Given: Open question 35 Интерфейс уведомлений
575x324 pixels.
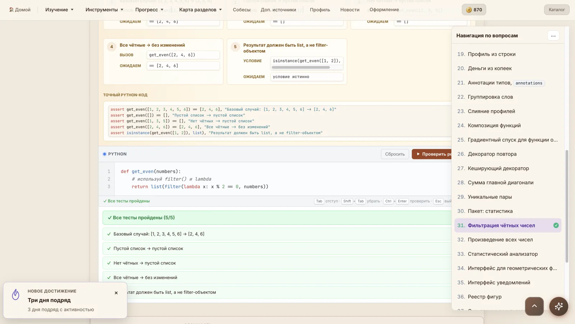Looking at the screenshot, I should [x=507, y=282].
